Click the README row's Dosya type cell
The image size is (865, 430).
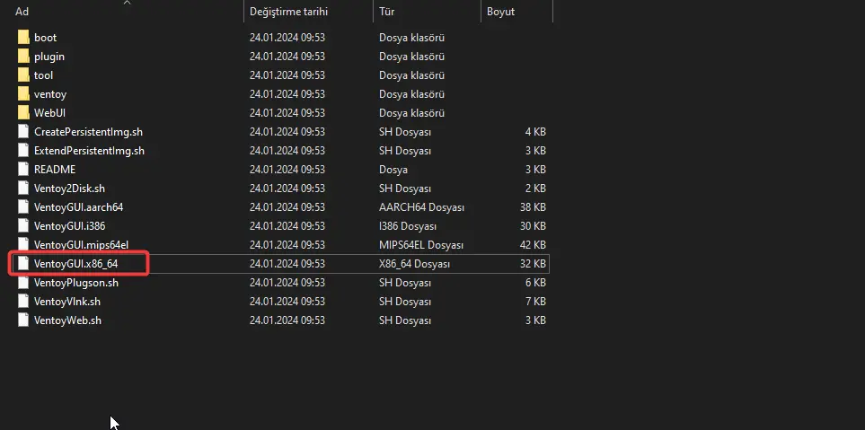click(393, 170)
